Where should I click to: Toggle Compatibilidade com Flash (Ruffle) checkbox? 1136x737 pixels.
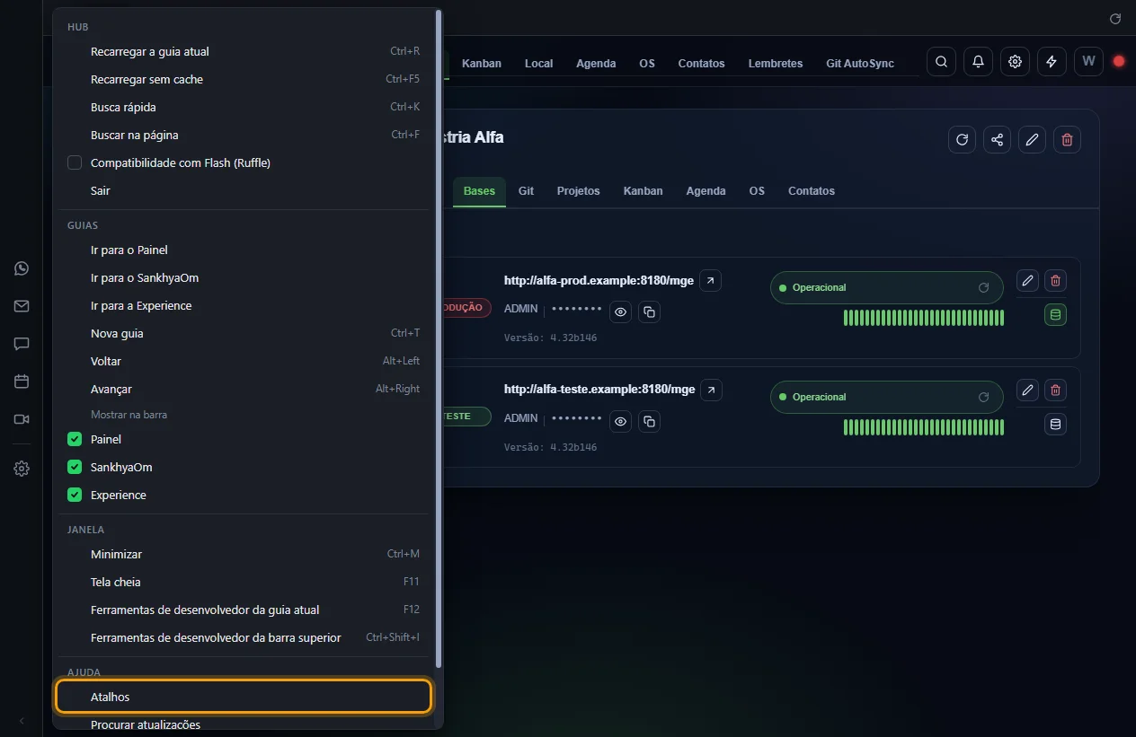pos(75,163)
